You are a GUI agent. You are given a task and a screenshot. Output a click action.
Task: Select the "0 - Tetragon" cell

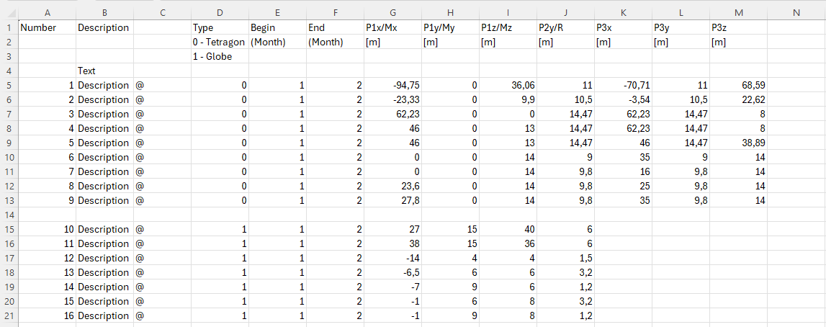(x=220, y=42)
